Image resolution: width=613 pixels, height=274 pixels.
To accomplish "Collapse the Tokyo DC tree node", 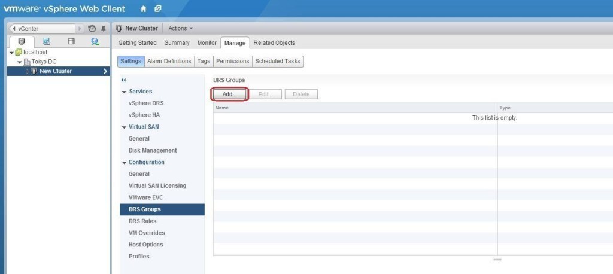I will pos(20,62).
